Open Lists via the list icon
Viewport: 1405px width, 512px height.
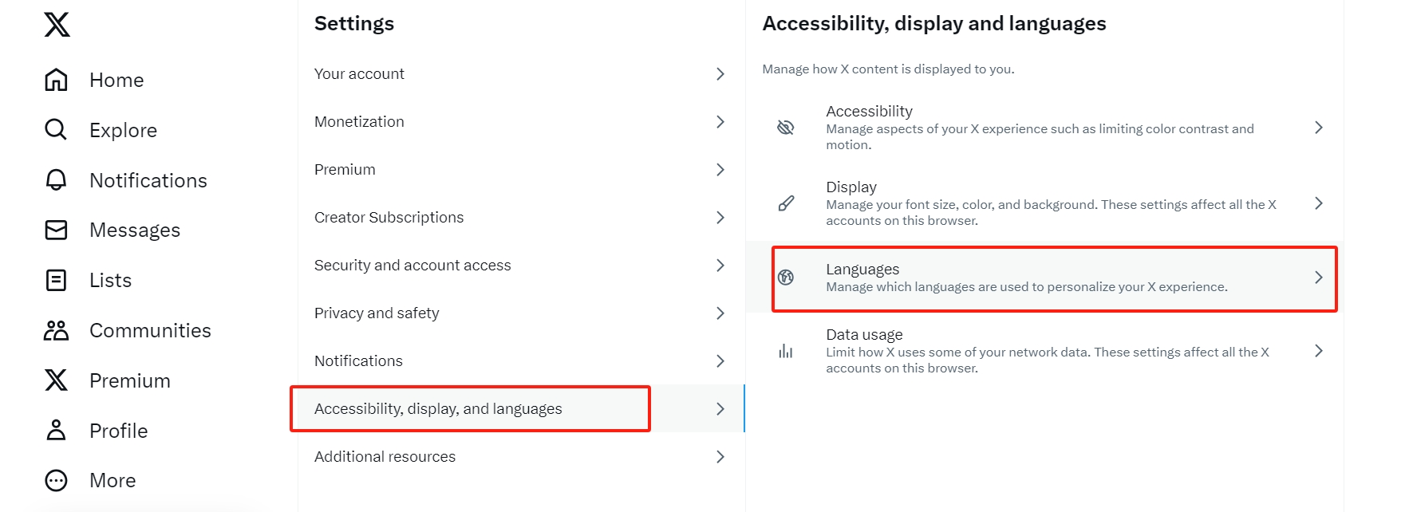56,280
